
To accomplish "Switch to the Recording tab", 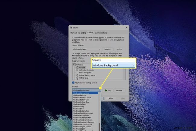I will click(82, 33).
